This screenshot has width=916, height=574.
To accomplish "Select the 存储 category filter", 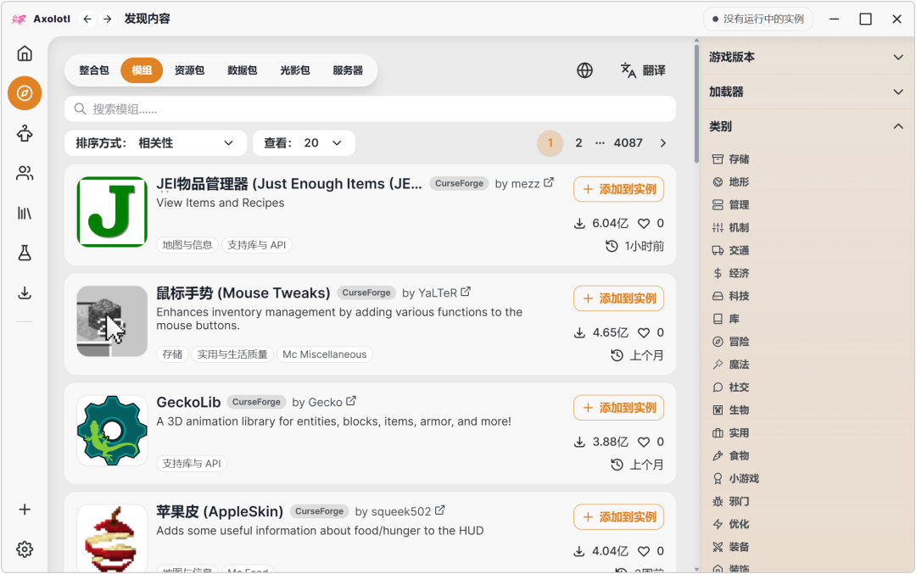I will click(x=731, y=159).
